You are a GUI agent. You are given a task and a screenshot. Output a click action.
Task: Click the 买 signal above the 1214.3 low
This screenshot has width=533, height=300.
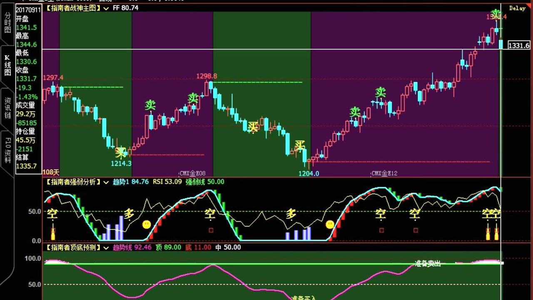coord(120,152)
